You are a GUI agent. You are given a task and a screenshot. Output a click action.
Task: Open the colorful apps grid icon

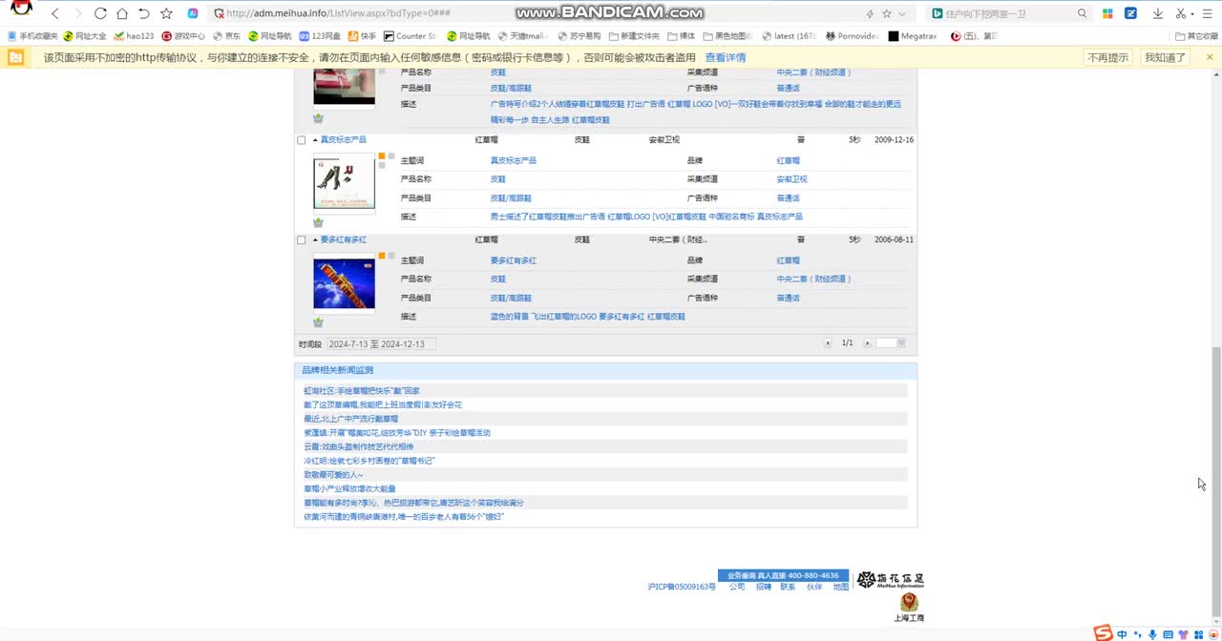point(1107,13)
